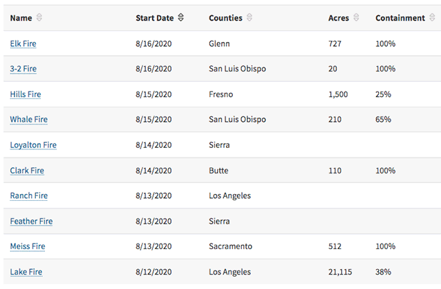View the Whale Fire details
Image resolution: width=441 pixels, height=289 pixels.
point(28,120)
